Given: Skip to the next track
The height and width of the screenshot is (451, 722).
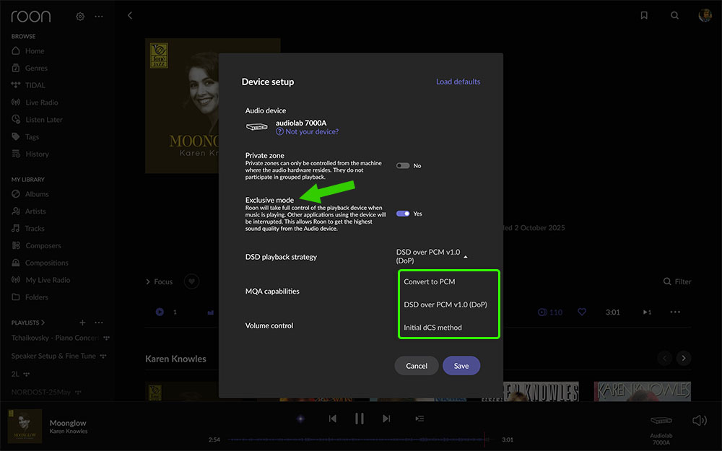Looking at the screenshot, I should pos(386,419).
